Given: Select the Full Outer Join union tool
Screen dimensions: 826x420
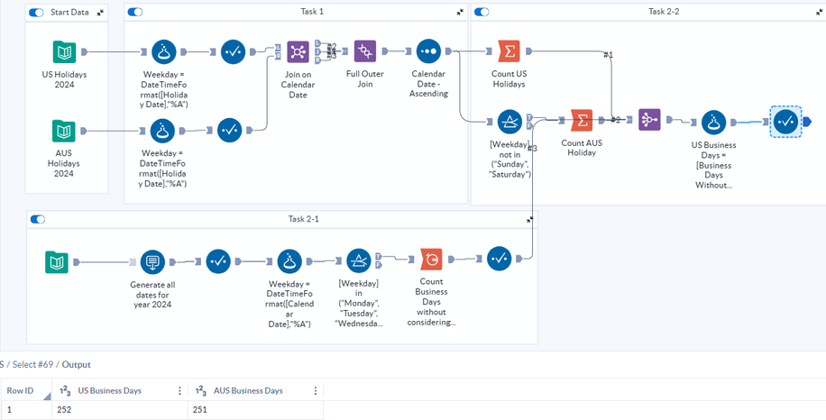Looking at the screenshot, I should (x=365, y=51).
